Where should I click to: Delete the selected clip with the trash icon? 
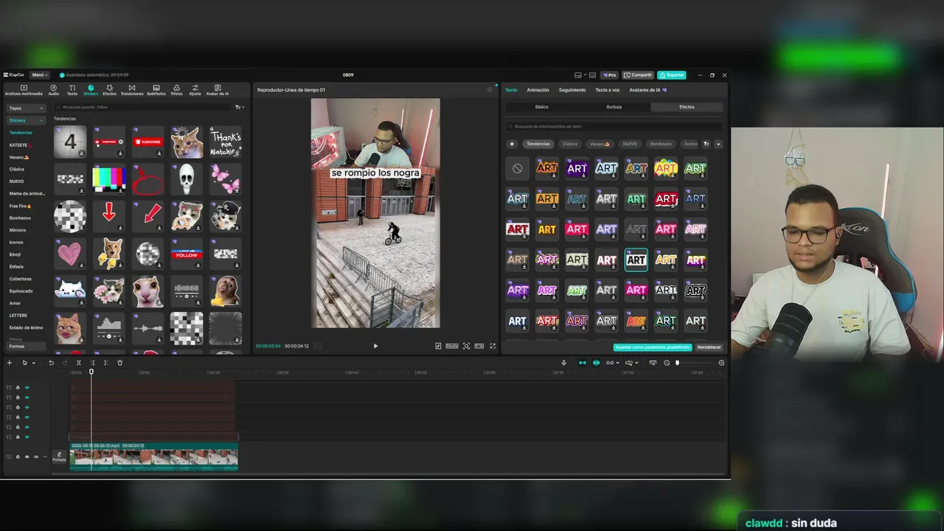coord(120,363)
